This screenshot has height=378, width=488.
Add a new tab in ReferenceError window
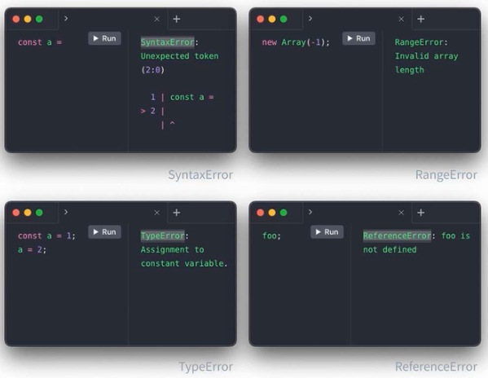(420, 213)
